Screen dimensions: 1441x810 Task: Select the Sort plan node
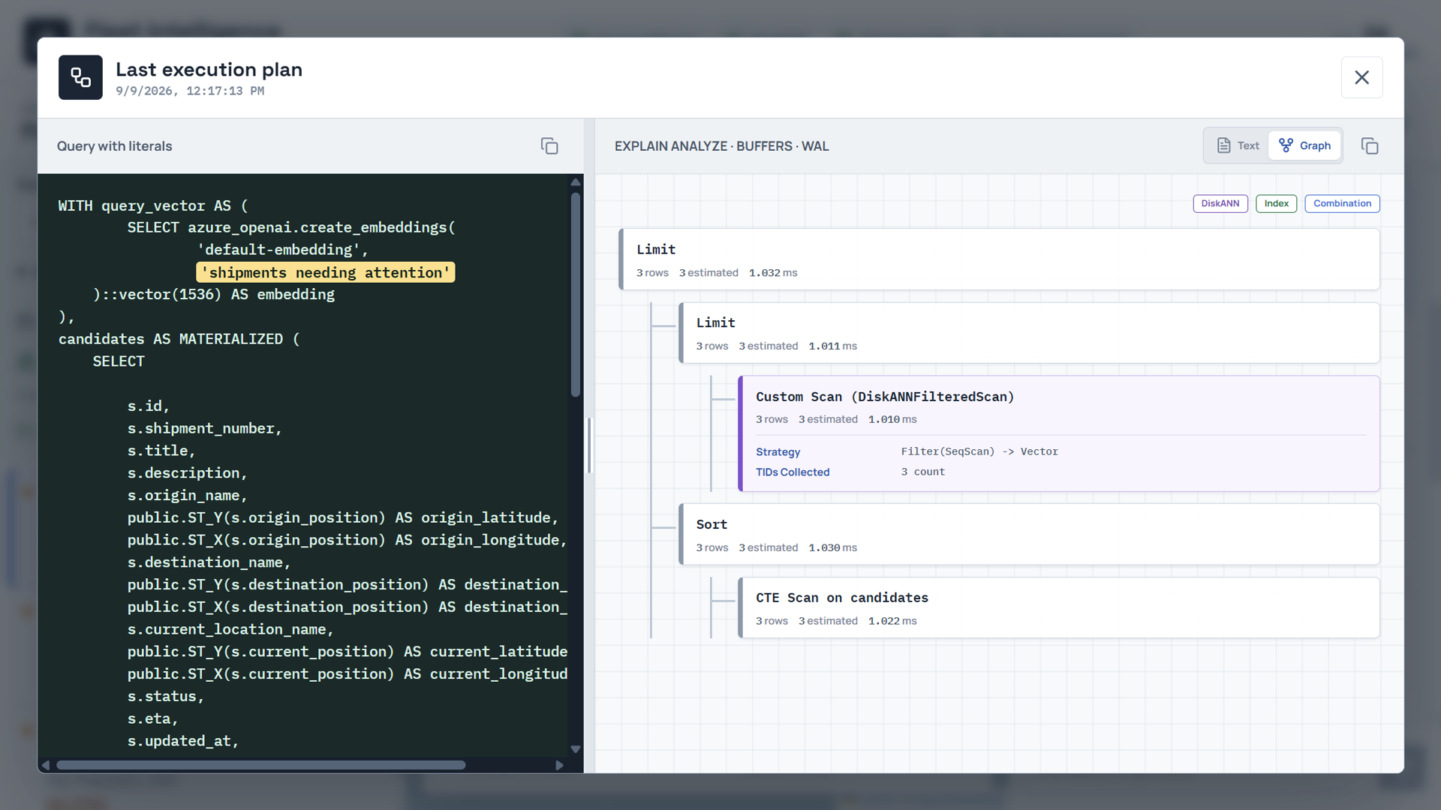(1029, 534)
